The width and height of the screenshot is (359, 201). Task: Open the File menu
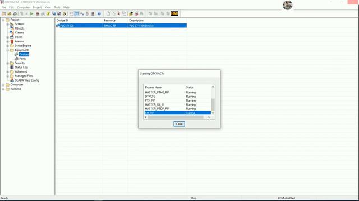coord(4,7)
